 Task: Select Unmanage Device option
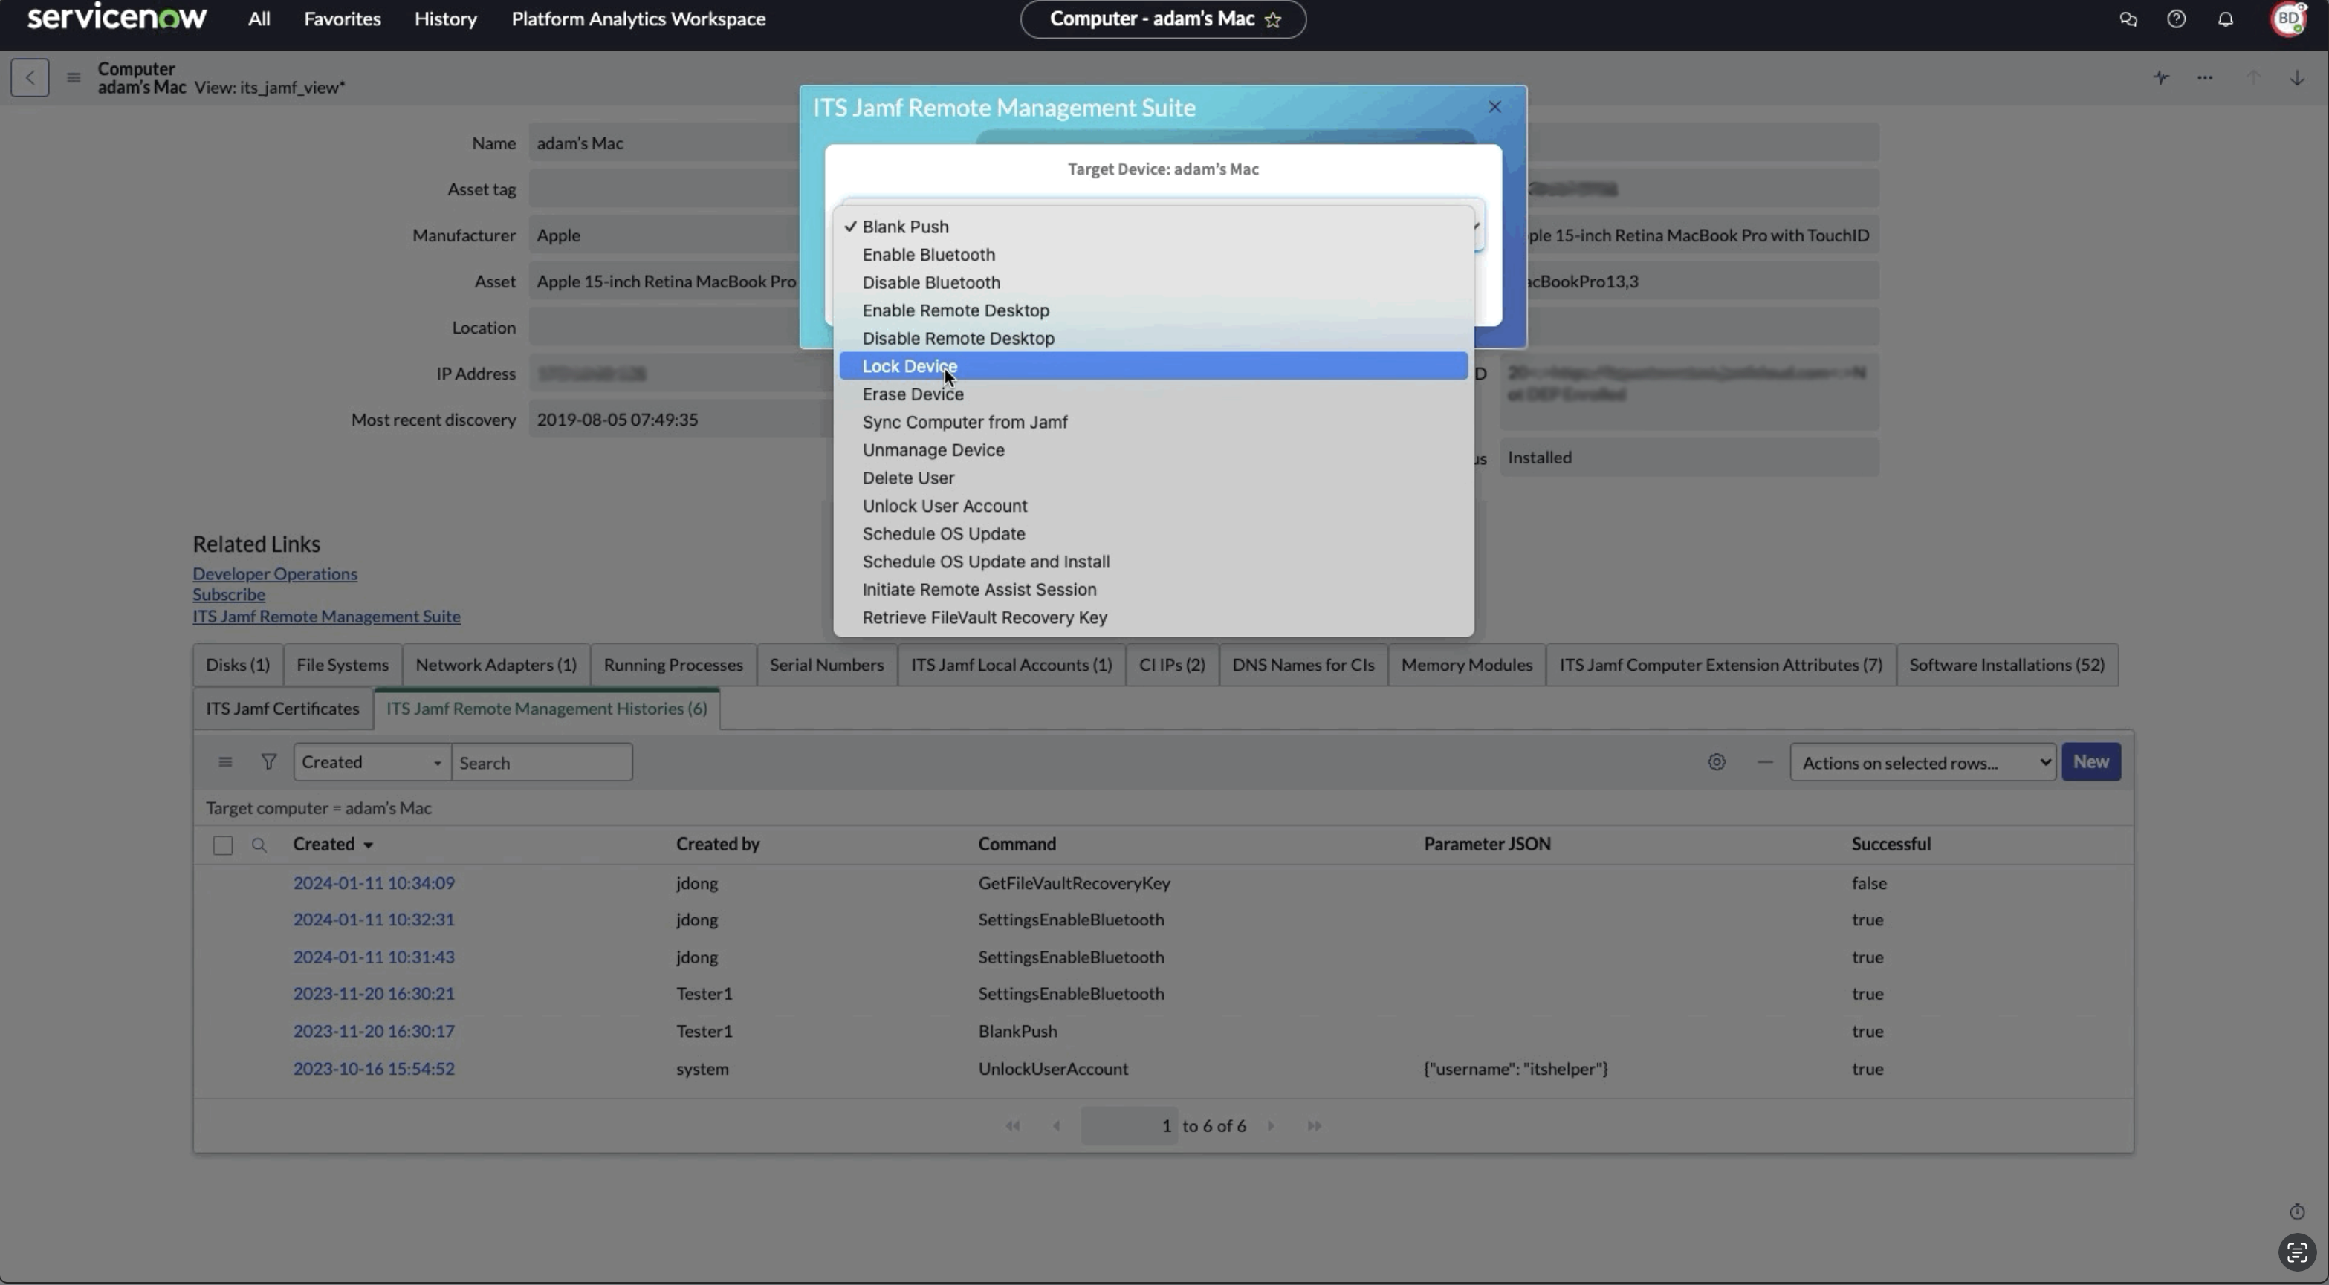click(x=1153, y=450)
